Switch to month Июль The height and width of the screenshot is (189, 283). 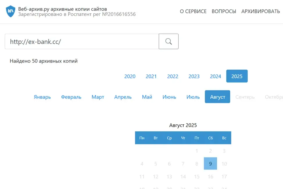click(193, 97)
